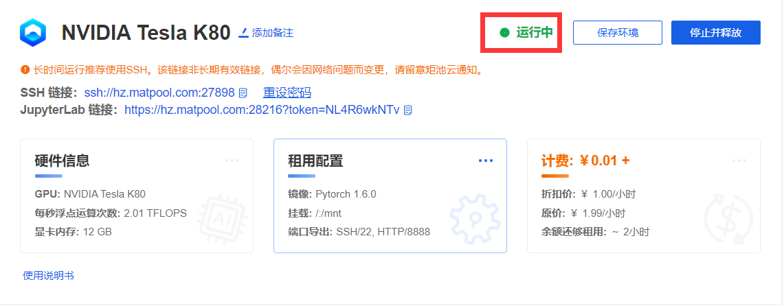784x306 pixels.
Task: Click the 运行中 status label
Action: point(535,33)
